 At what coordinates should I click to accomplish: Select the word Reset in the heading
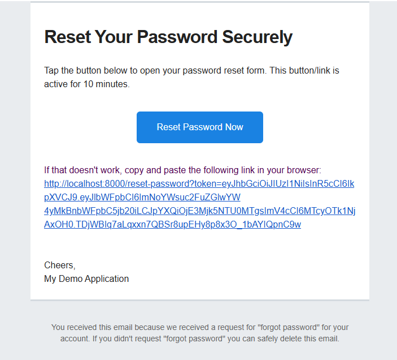click(x=68, y=37)
